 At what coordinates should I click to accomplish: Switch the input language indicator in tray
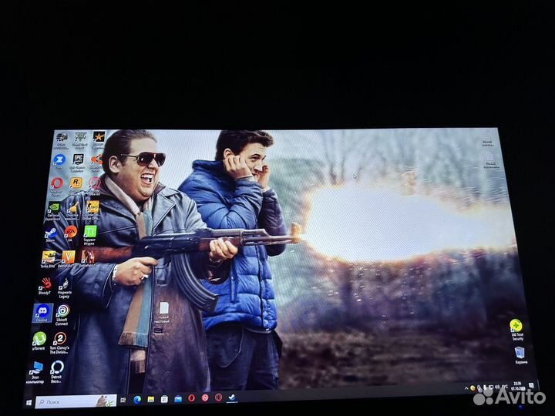505,387
